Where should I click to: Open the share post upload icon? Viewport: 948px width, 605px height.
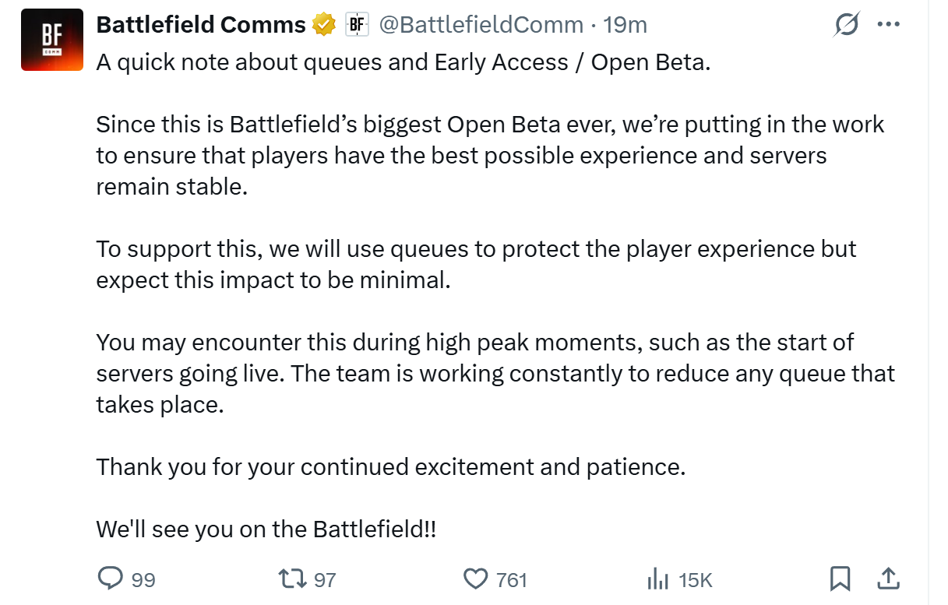click(889, 579)
